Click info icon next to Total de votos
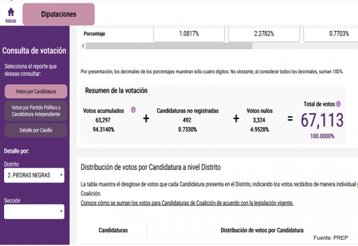This screenshot has width=358, height=246. click(339, 104)
